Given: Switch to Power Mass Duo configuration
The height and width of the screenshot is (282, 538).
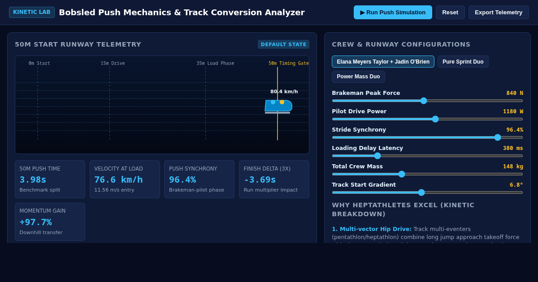Looking at the screenshot, I should [x=358, y=77].
